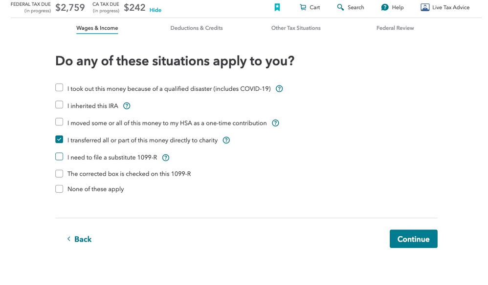This screenshot has height=285, width=488.
Task: Open the Help question bubble icon
Action: click(x=385, y=7)
